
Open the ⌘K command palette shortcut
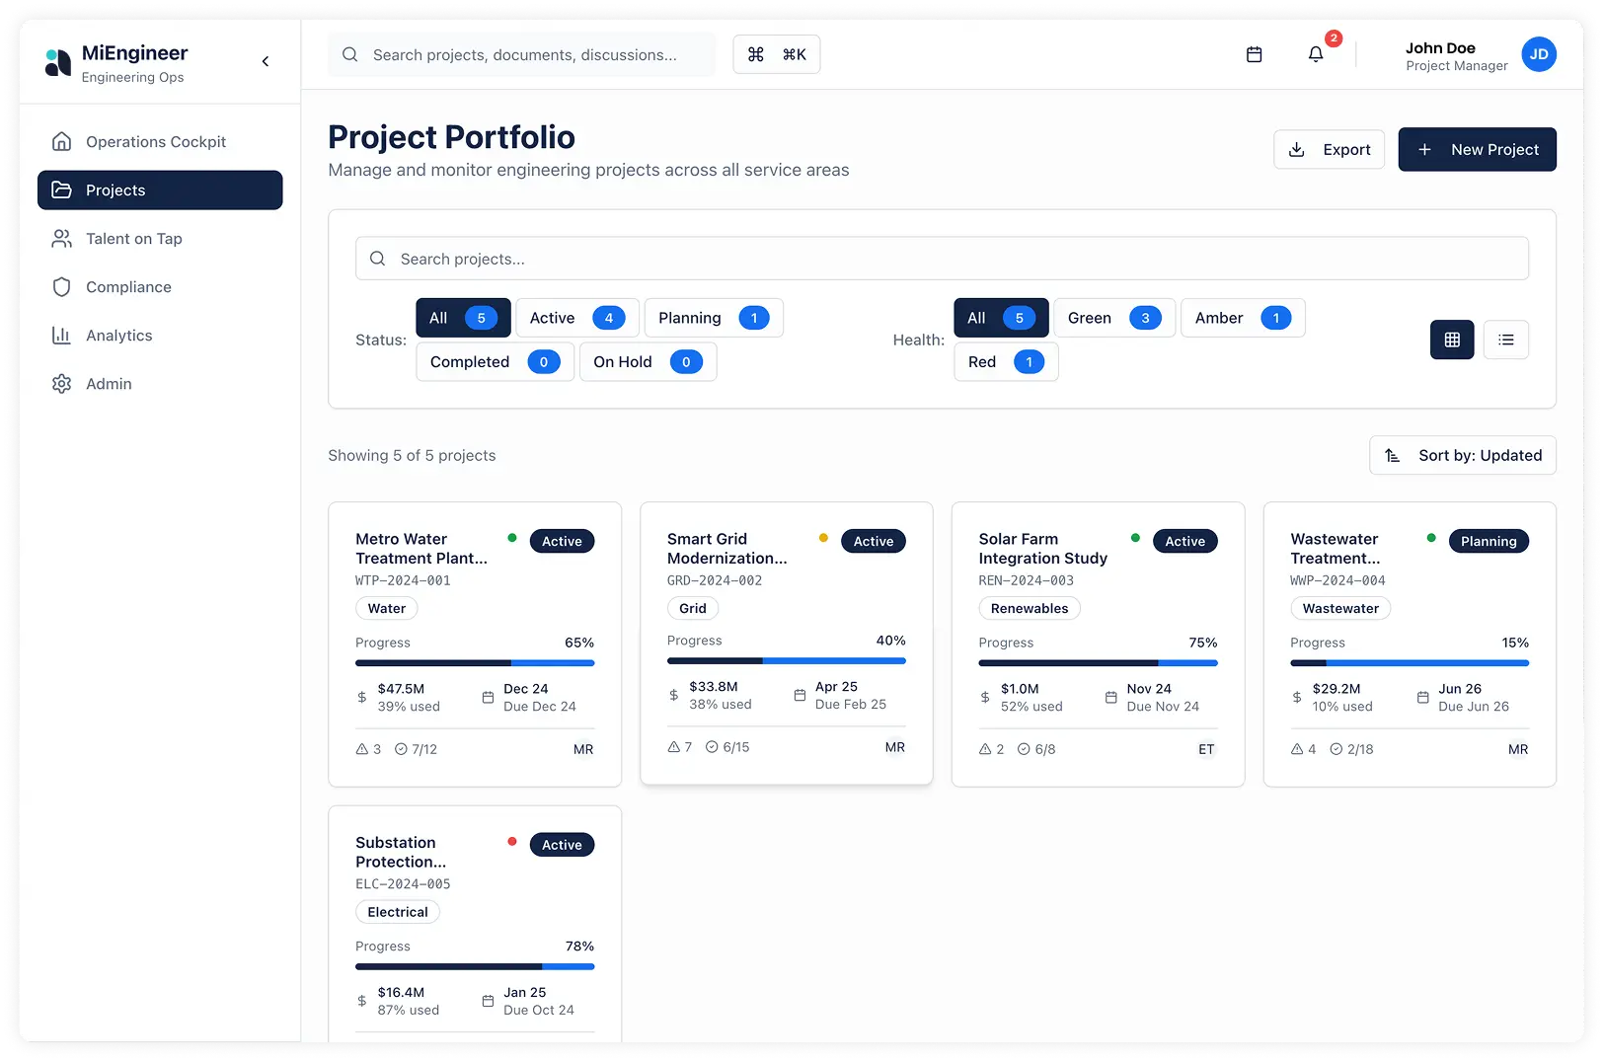[776, 55]
